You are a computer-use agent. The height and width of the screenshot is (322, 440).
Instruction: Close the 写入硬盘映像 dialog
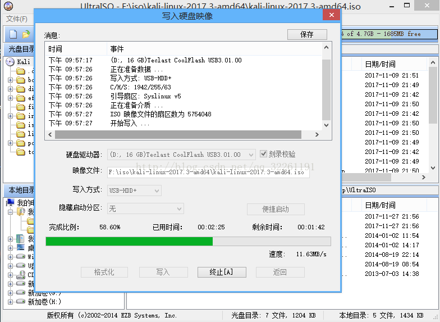(x=331, y=15)
